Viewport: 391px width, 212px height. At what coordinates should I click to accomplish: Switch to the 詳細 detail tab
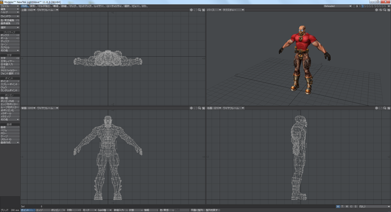[64, 6]
